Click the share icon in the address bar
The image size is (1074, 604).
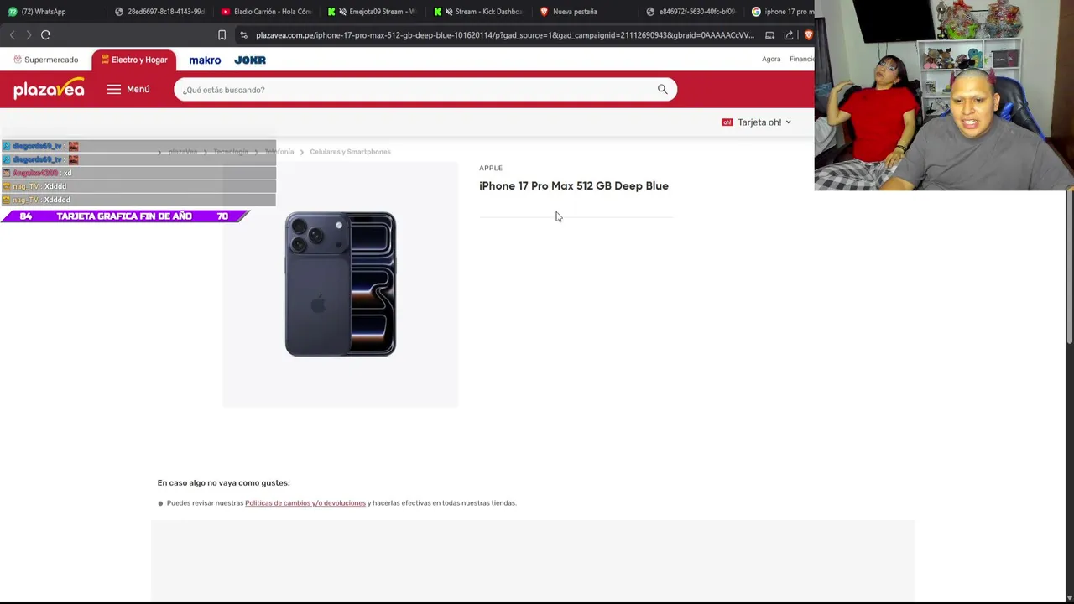[x=789, y=35]
